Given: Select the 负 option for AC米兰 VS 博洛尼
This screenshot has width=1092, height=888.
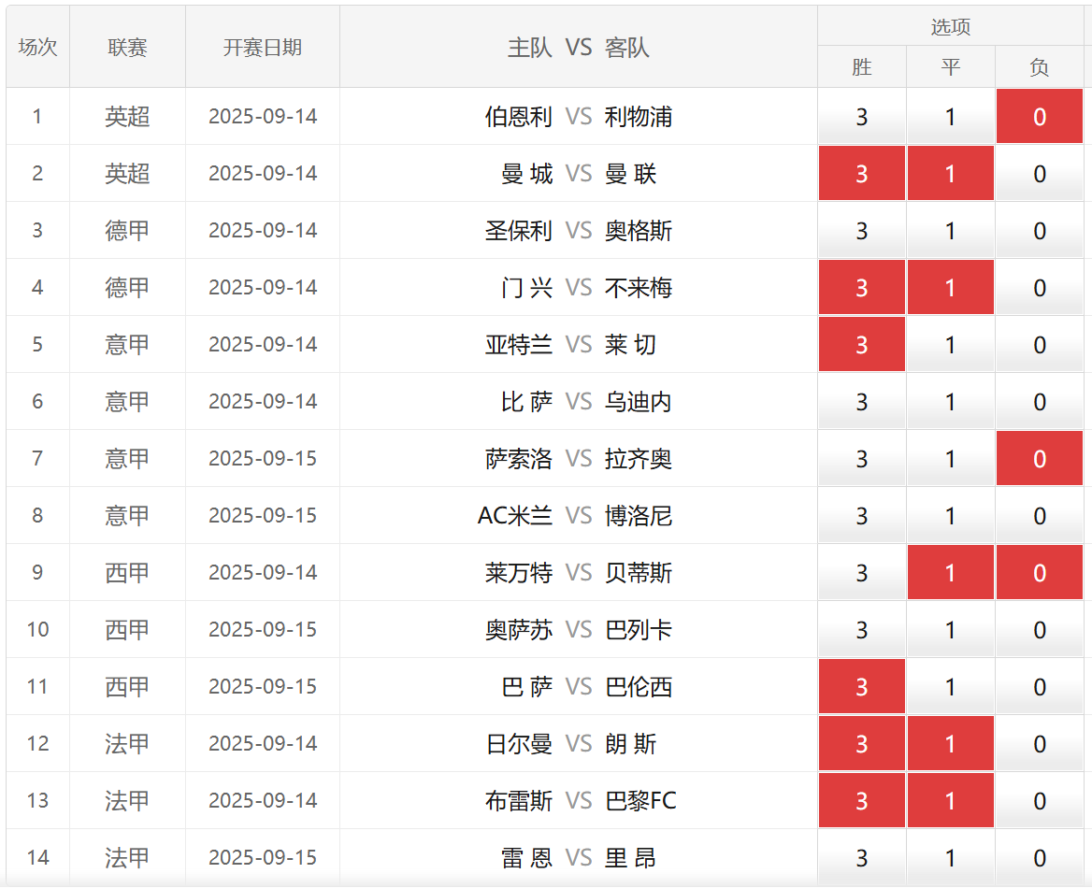Looking at the screenshot, I should pyautogui.click(x=1039, y=516).
